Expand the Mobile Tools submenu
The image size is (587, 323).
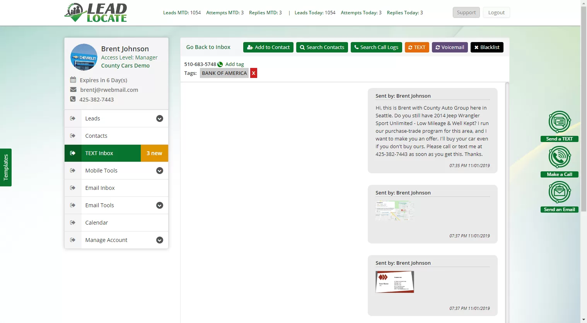[160, 171]
